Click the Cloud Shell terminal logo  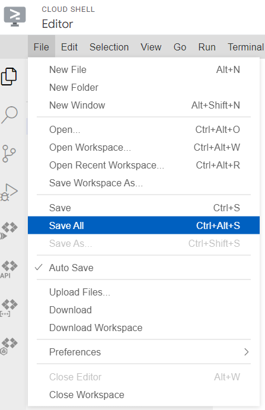pyautogui.click(x=15, y=17)
